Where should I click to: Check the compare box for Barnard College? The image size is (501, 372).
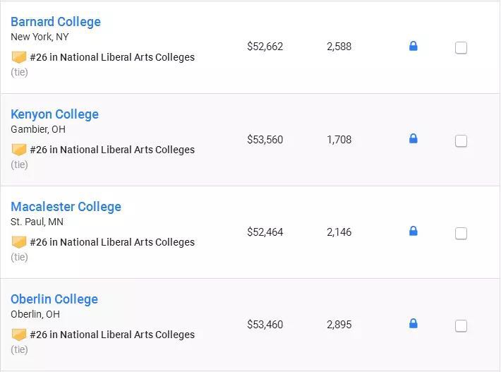pos(461,48)
